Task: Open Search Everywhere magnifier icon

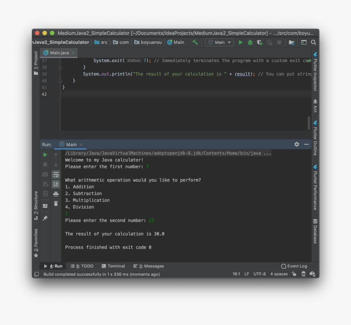Action: 313,42
